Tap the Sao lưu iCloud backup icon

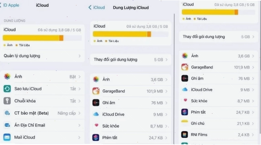click(x=7, y=89)
